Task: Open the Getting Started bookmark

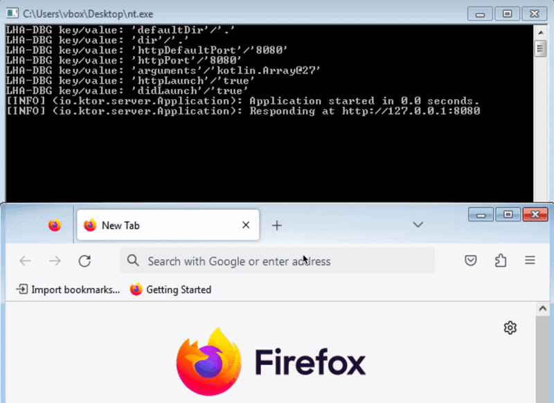Action: 170,289
